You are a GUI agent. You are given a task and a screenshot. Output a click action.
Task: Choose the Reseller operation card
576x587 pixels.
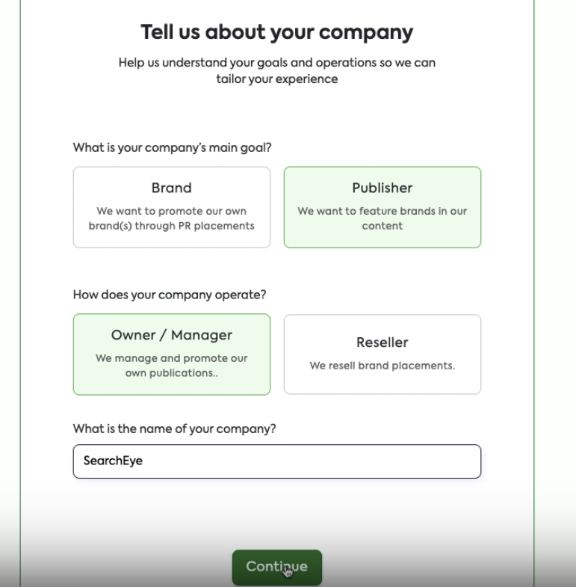pos(382,354)
